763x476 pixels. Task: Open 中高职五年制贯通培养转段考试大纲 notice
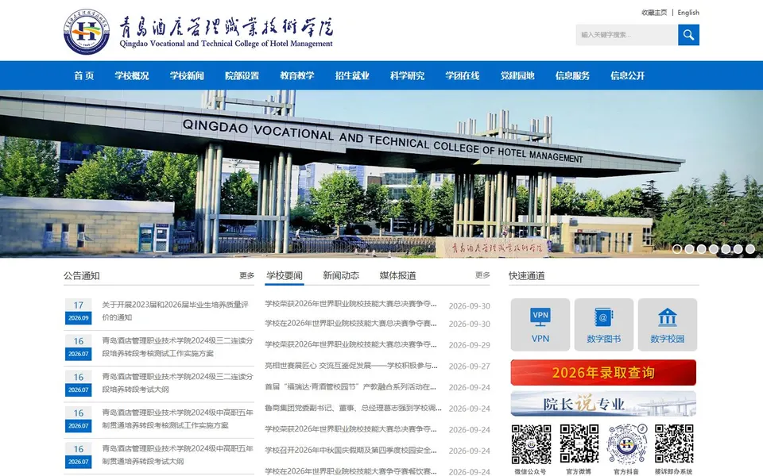pos(177,455)
